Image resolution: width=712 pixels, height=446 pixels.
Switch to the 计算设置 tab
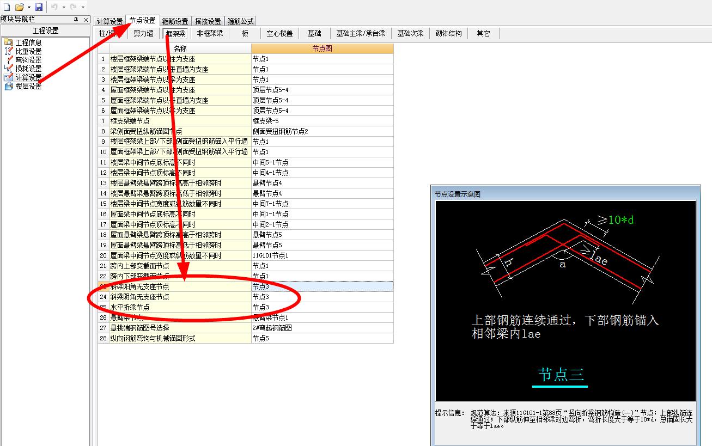[109, 21]
